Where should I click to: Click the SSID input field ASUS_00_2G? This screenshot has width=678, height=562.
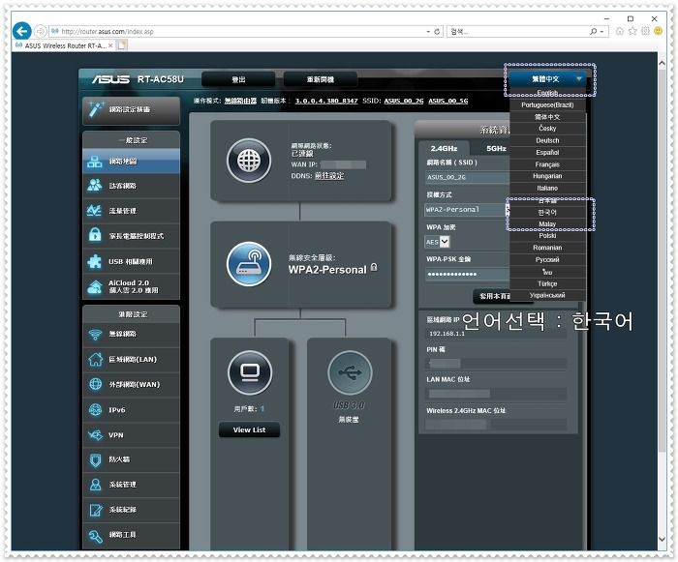[x=467, y=177]
